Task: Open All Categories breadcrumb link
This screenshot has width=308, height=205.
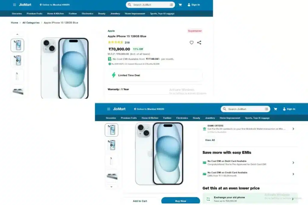Action: click(x=31, y=23)
